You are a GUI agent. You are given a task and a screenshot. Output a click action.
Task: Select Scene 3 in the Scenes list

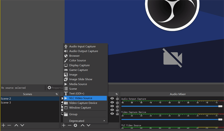tap(6, 103)
